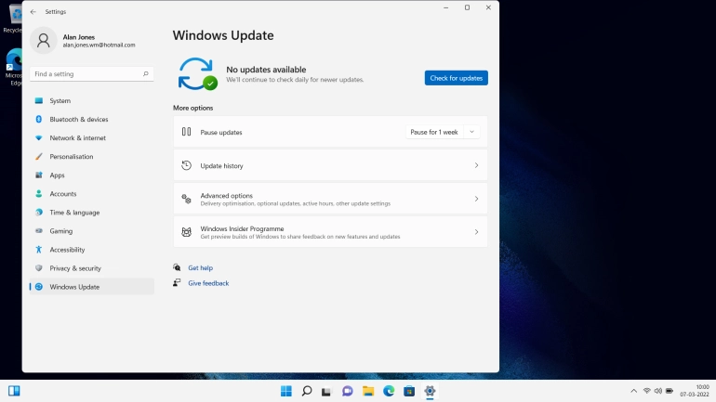The image size is (716, 402).
Task: Click the Check for updates button
Action: point(456,78)
